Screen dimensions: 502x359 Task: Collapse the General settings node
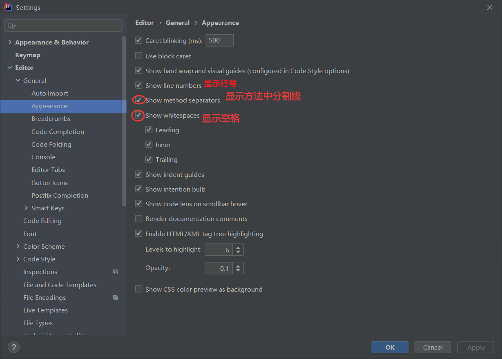tap(18, 81)
